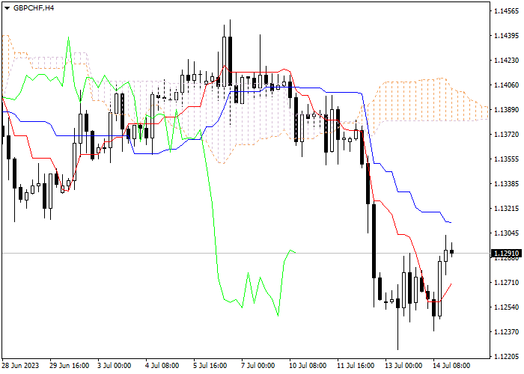This screenshot has width=524, height=374.
Task: Click the 28 Jun 2023 date label
Action: [20, 365]
